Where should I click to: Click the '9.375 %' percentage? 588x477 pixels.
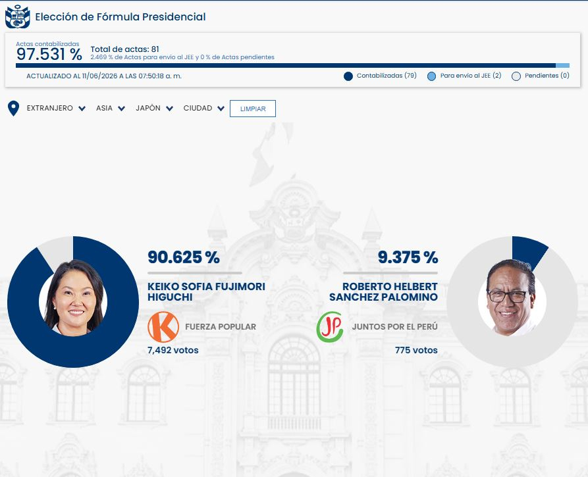[408, 257]
